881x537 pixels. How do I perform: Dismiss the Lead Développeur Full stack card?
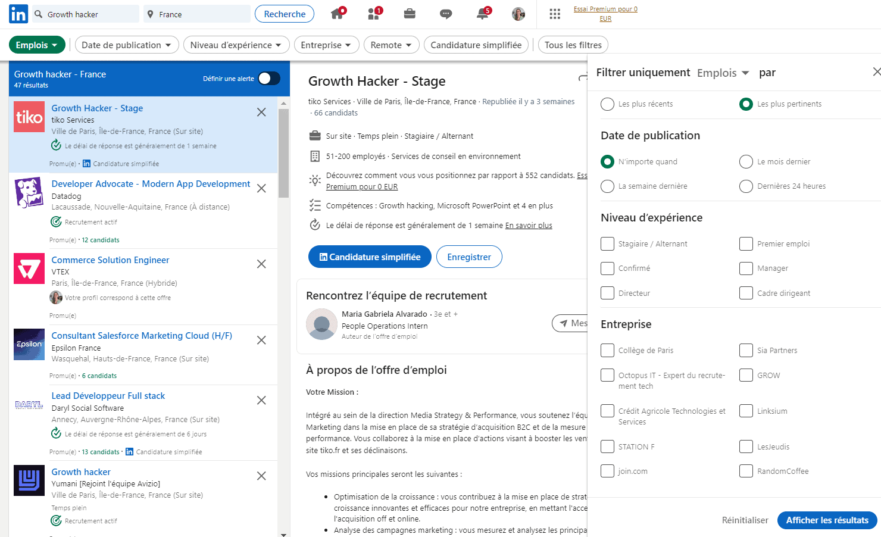point(261,400)
